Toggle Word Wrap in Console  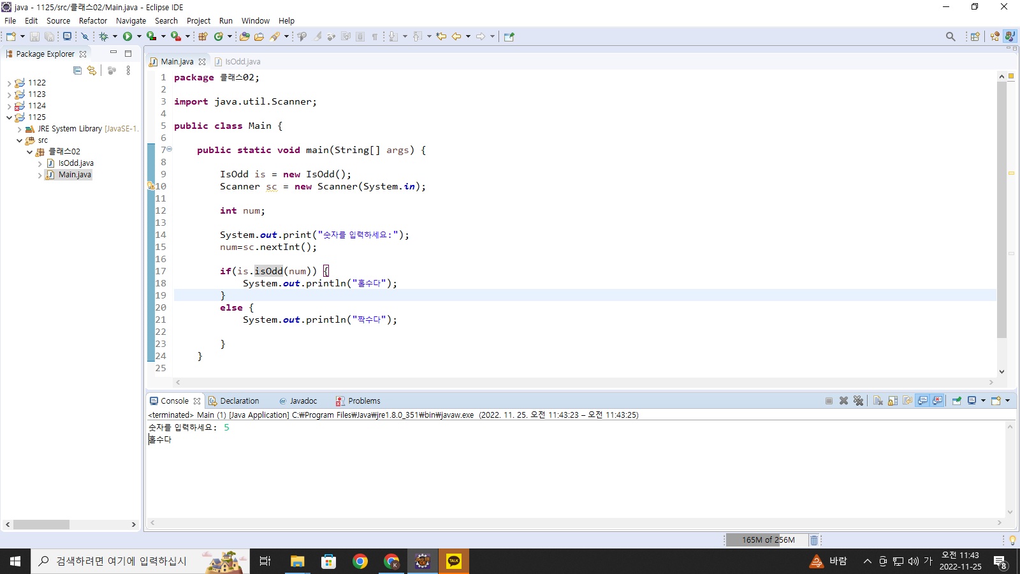907,401
